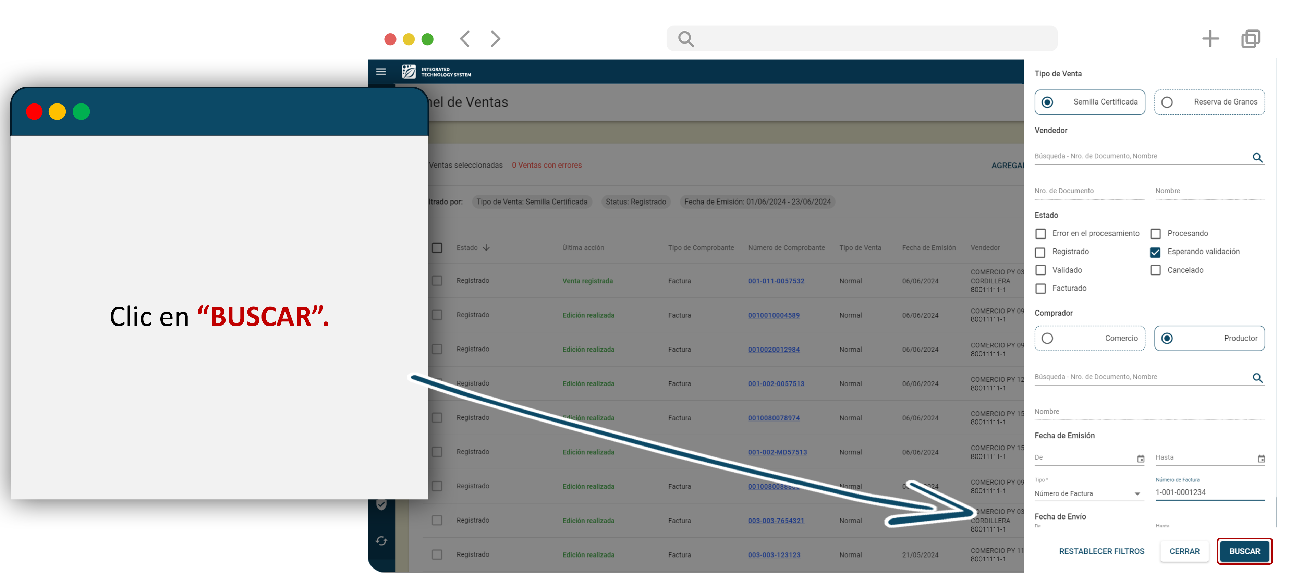Image resolution: width=1290 pixels, height=586 pixels.
Task: Click the Comprador search magnifier icon
Action: pos(1257,378)
